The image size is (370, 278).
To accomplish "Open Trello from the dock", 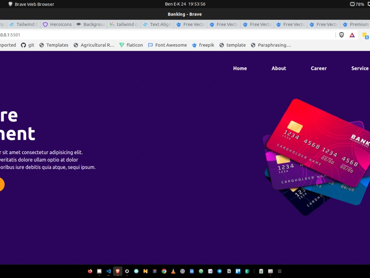I will tap(238, 271).
